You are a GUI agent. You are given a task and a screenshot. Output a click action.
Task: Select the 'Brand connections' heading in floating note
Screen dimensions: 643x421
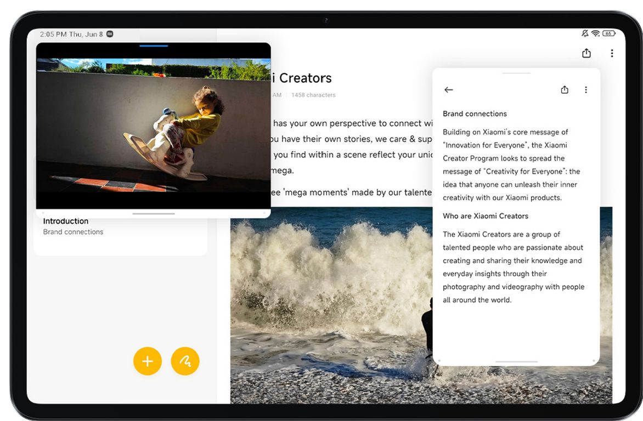(475, 114)
